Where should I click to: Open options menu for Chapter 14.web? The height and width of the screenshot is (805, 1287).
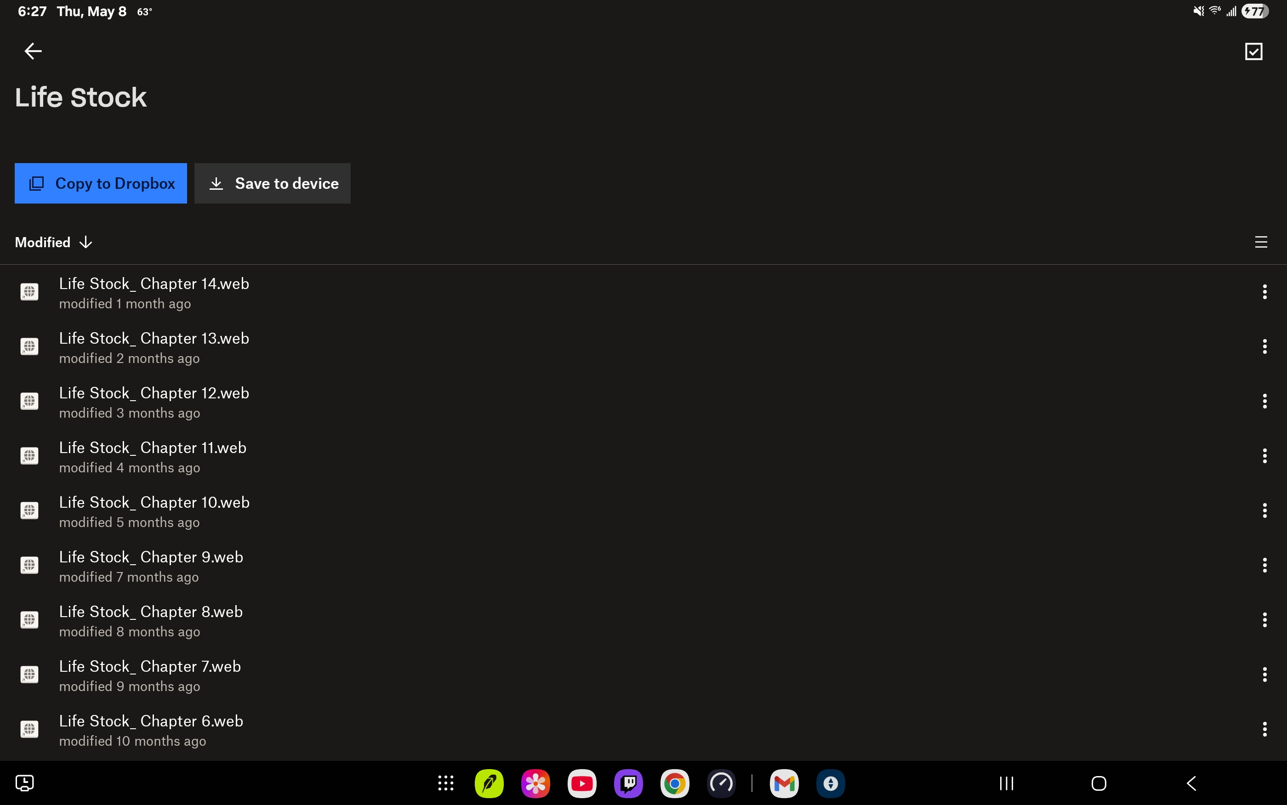point(1264,292)
